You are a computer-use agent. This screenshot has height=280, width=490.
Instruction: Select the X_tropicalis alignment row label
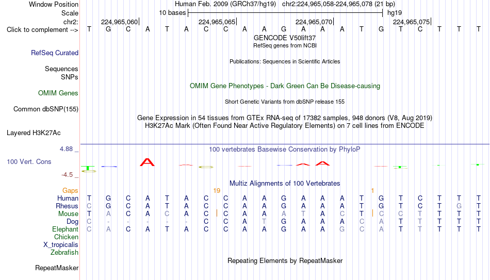[61, 245]
